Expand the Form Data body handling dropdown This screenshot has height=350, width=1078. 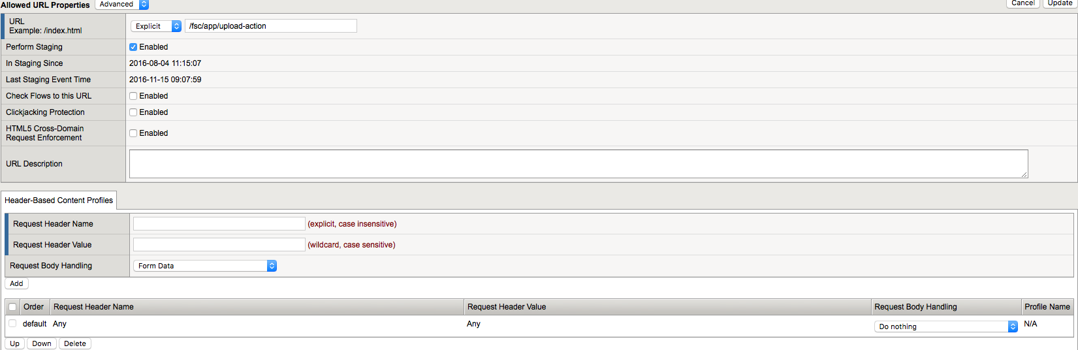click(205, 266)
